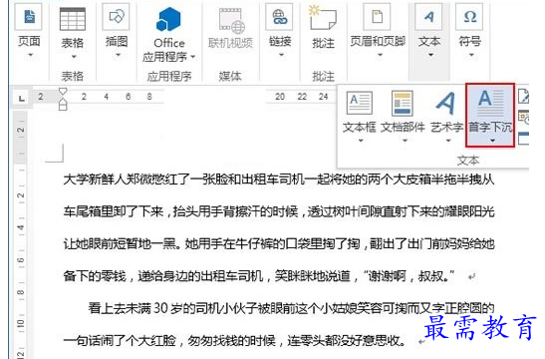Click in the line starting 让她眼前短暂地一黑

tap(278, 244)
